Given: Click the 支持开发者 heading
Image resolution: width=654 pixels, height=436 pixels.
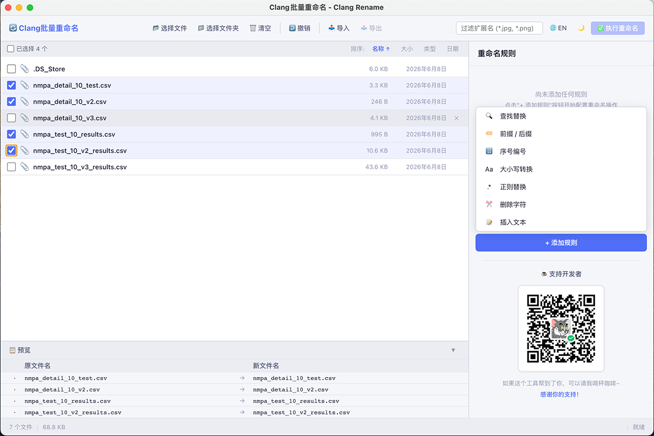Looking at the screenshot, I should pos(561,274).
